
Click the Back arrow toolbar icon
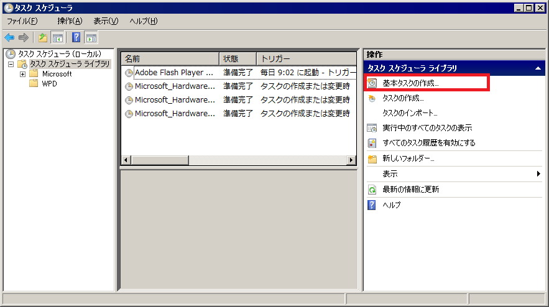9,37
